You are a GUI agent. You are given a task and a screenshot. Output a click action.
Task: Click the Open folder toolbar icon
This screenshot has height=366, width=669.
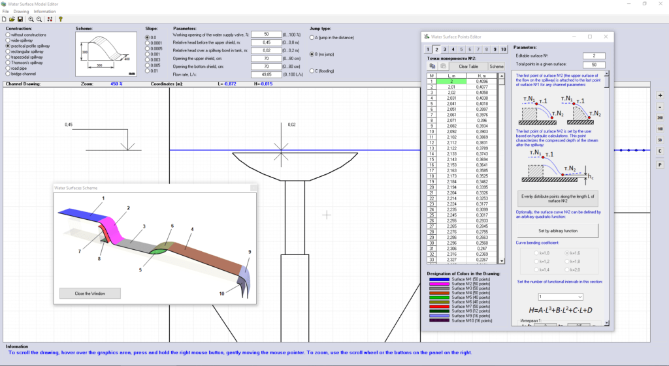pos(12,20)
